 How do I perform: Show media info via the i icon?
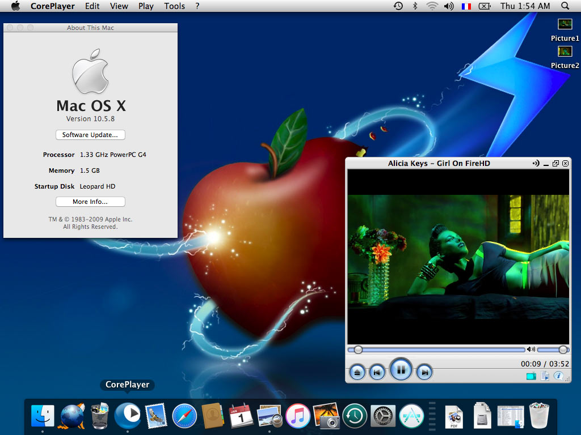558,376
